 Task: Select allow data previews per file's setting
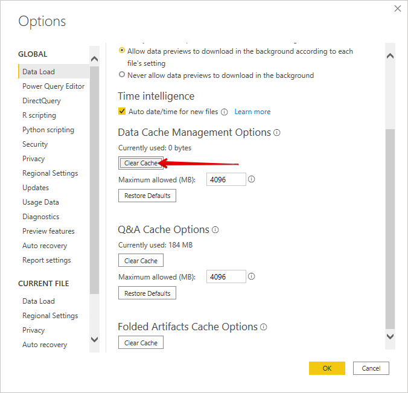pyautogui.click(x=121, y=50)
